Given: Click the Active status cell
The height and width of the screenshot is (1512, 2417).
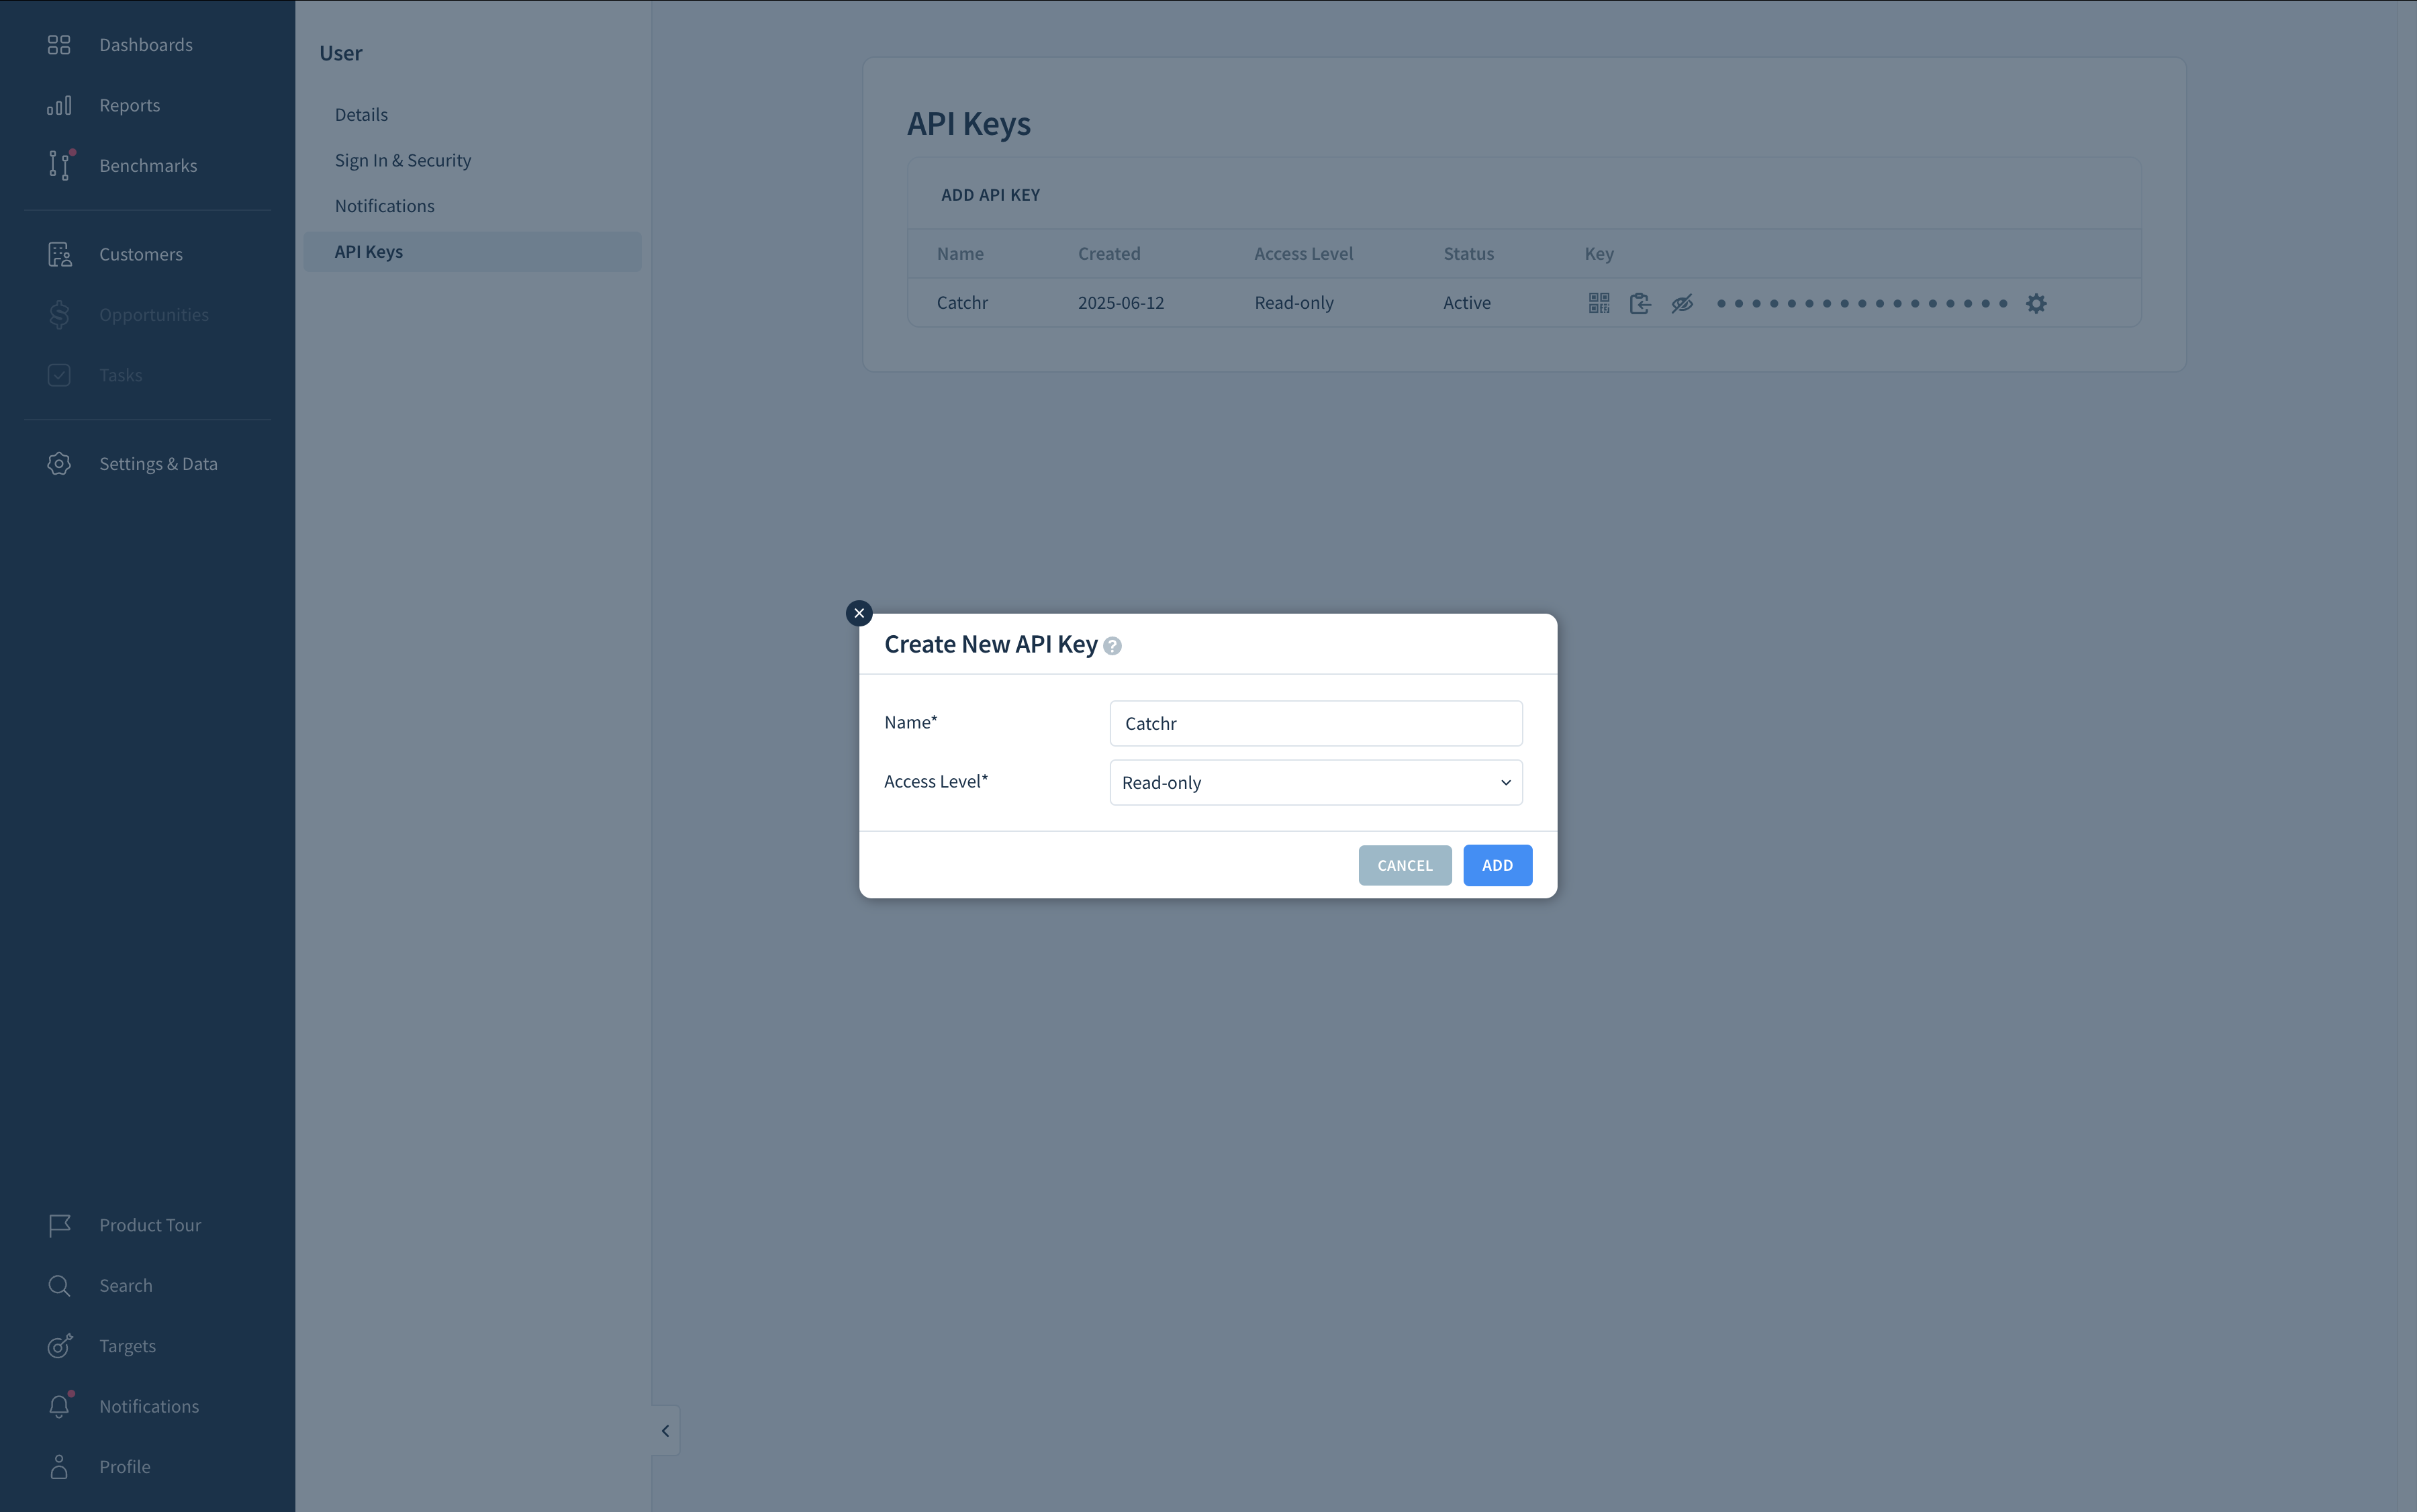Looking at the screenshot, I should (1466, 303).
